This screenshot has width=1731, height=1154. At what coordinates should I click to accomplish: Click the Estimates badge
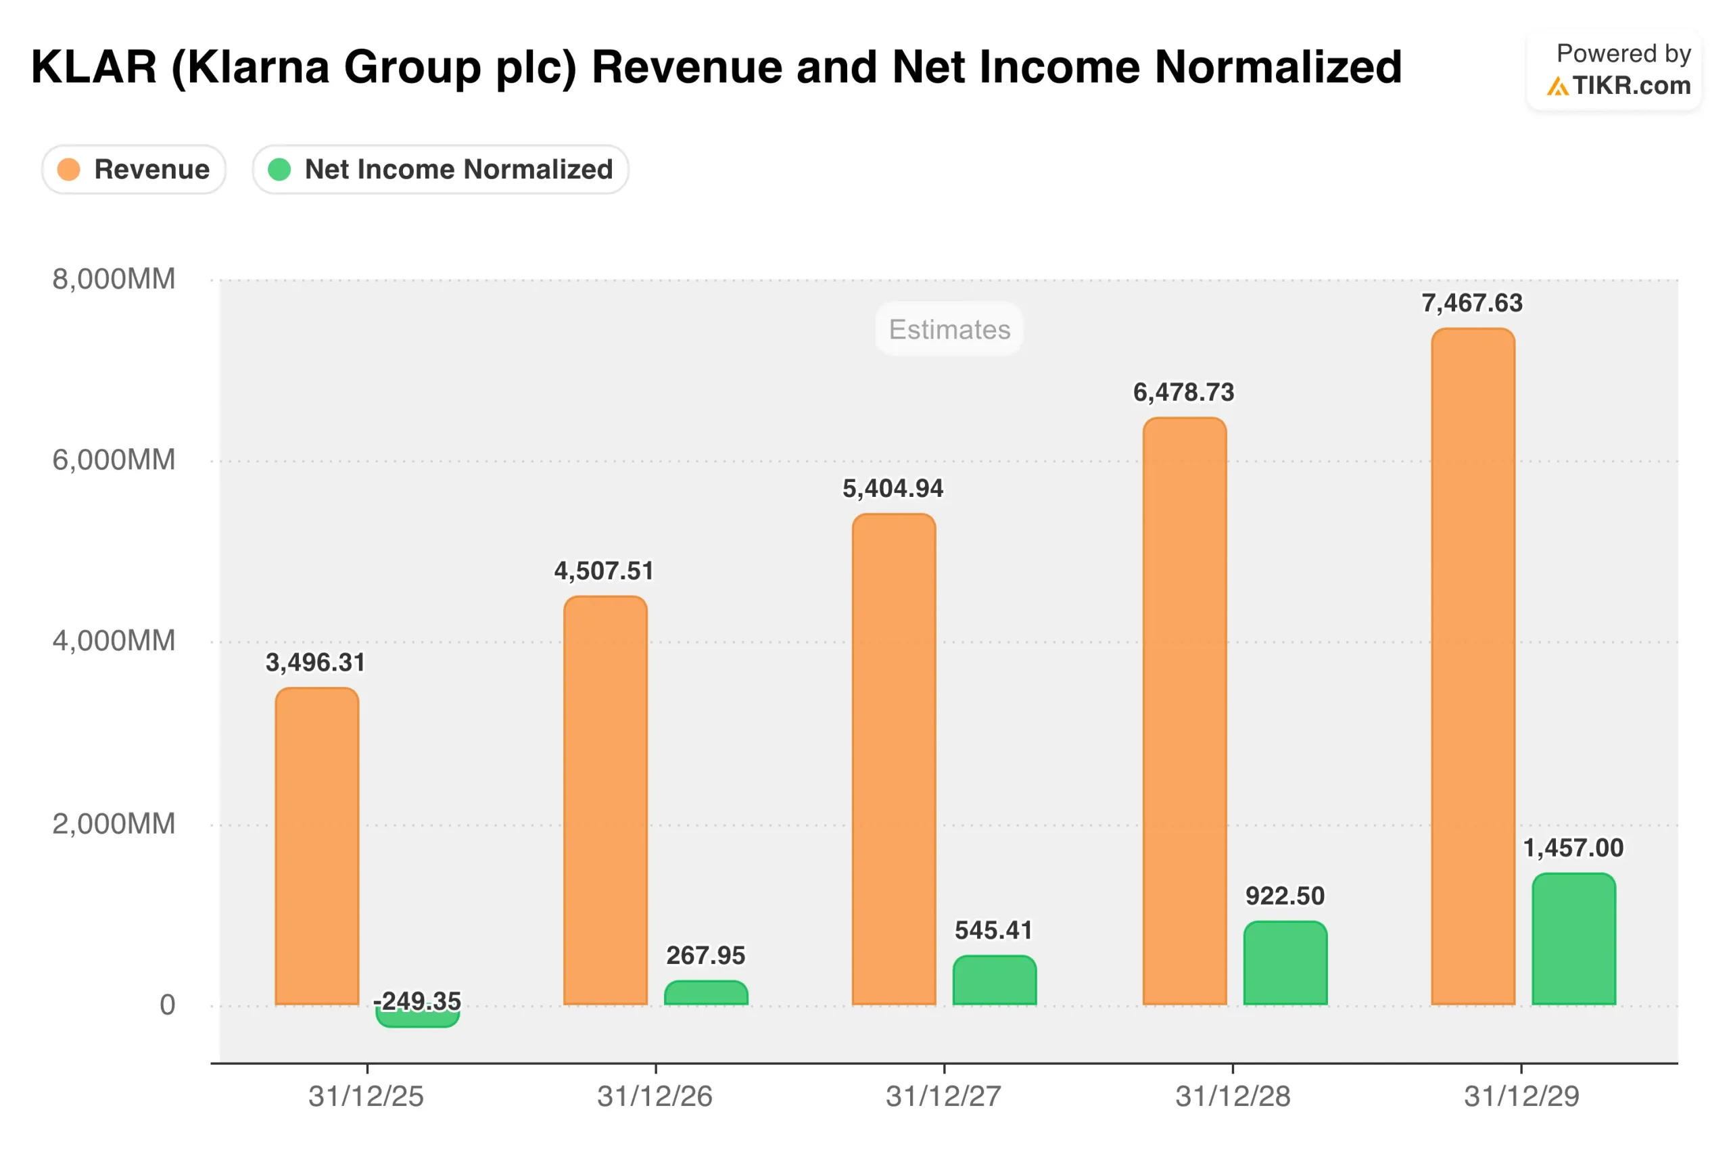click(949, 329)
